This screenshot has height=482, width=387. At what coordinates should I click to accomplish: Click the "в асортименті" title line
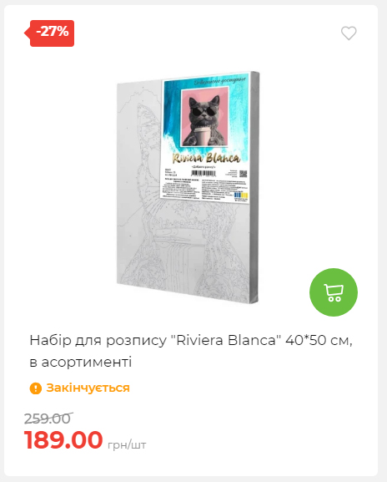coord(81,362)
